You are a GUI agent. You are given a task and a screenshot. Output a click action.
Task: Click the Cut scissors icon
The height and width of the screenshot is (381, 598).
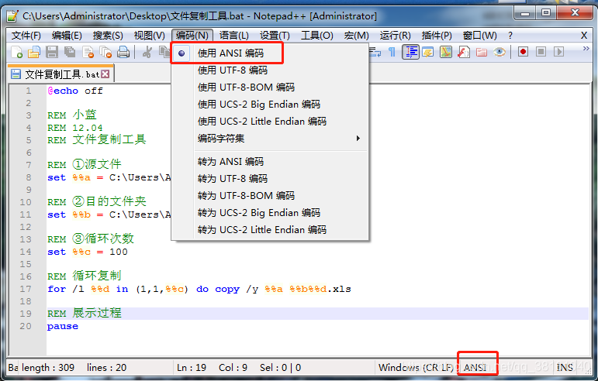pyautogui.click(x=147, y=52)
